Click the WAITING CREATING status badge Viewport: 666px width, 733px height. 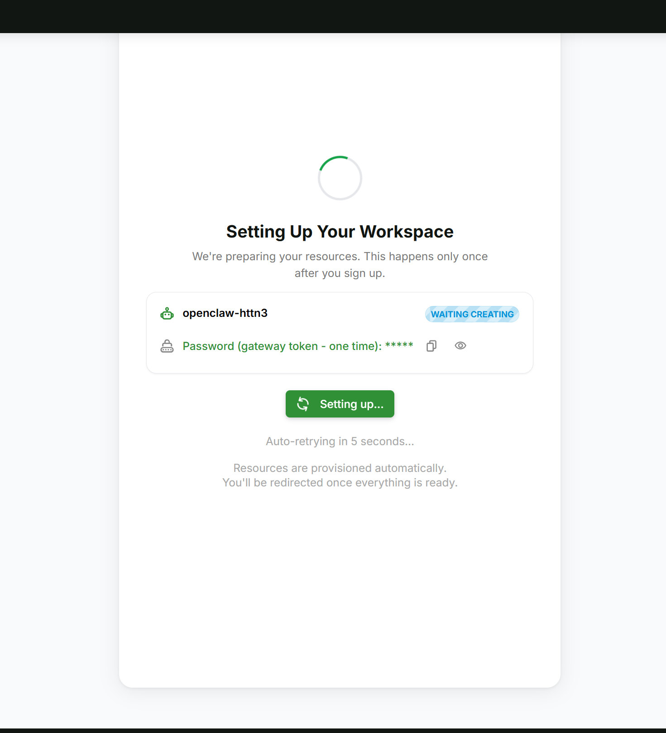point(472,314)
